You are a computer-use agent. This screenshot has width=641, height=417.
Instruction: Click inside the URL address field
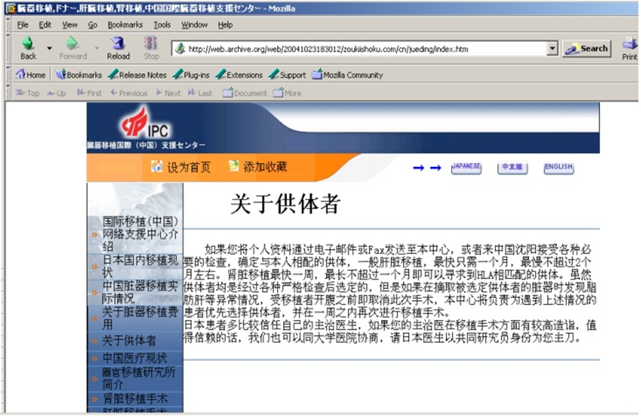[x=361, y=49]
